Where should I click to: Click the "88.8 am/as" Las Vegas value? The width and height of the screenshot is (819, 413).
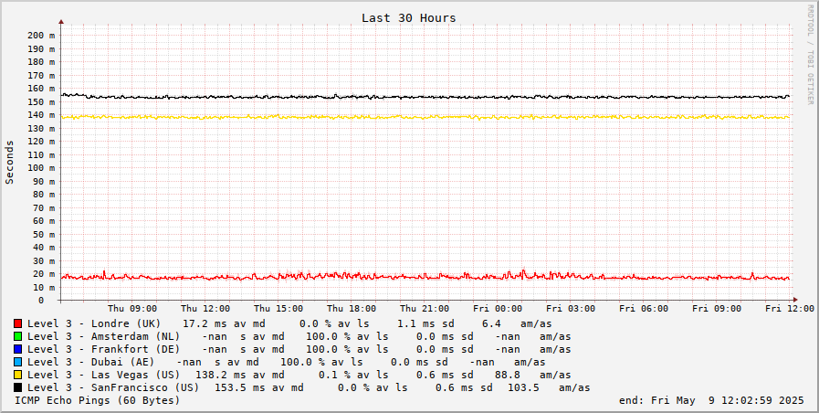click(533, 375)
